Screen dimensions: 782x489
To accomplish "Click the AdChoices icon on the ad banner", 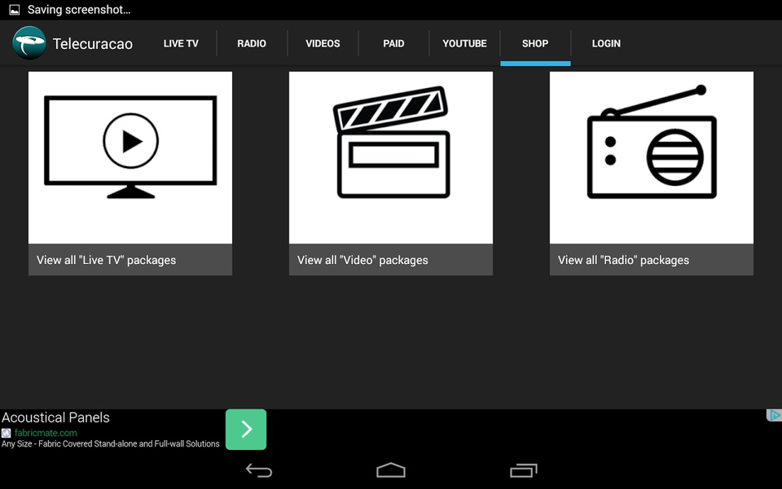I will click(x=774, y=415).
